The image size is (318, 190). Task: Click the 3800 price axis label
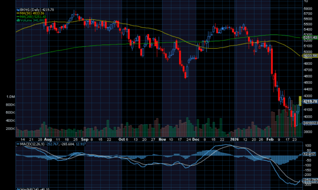308,131
